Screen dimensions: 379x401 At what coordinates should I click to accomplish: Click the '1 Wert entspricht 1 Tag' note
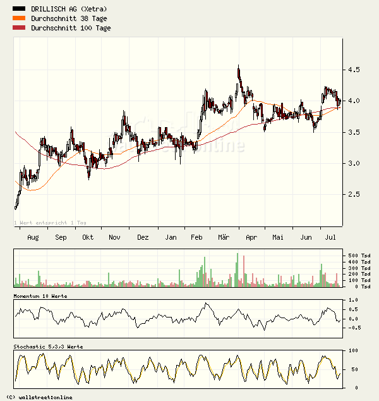pos(50,223)
